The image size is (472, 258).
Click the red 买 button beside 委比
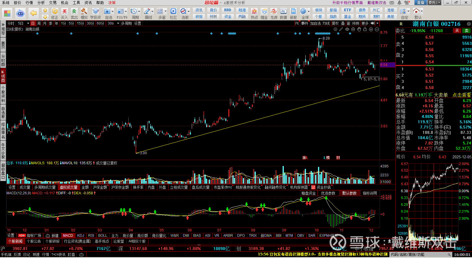457,31
